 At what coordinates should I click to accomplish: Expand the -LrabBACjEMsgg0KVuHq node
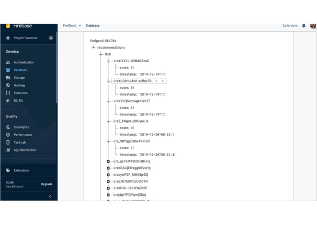(108, 168)
